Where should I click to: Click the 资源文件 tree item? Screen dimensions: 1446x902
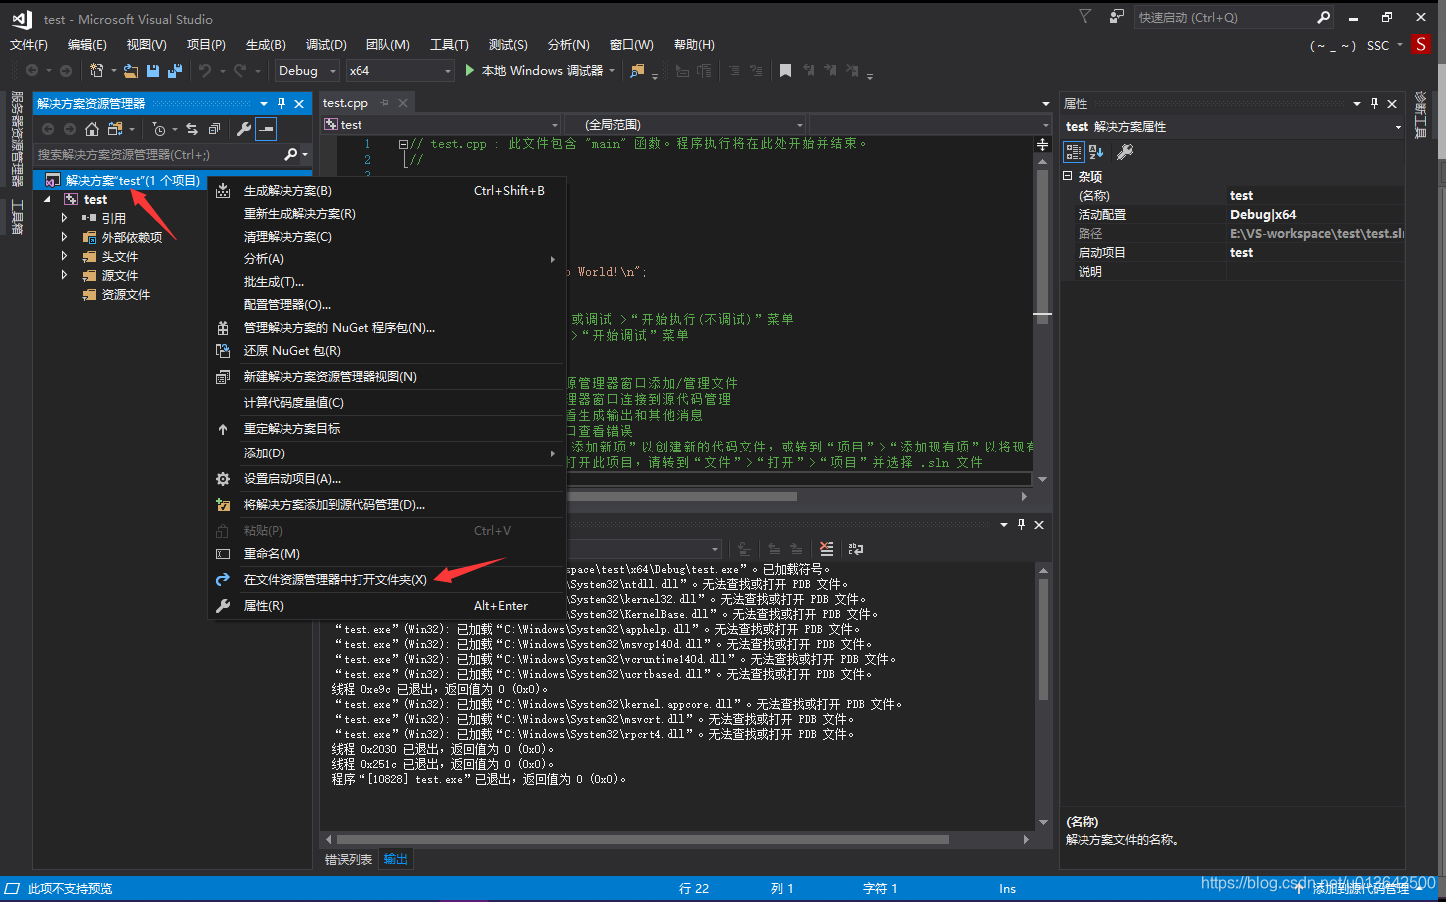point(125,295)
